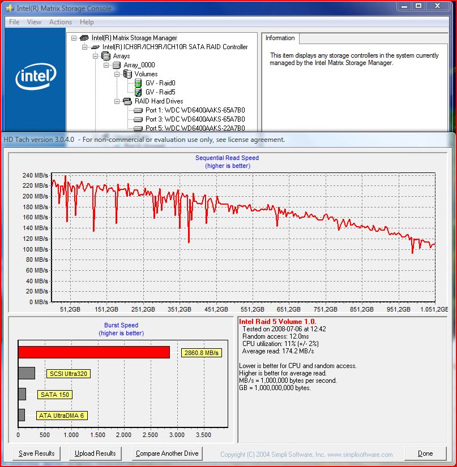Click the Intel Matrix Storage Manager root icon
The height and width of the screenshot is (467, 457).
[x=84, y=38]
